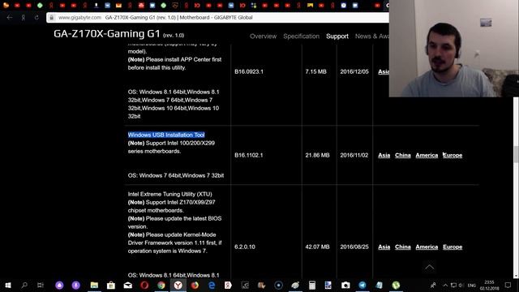Open the Windows Start menu
This screenshot has width=519, height=292.
coord(8,285)
